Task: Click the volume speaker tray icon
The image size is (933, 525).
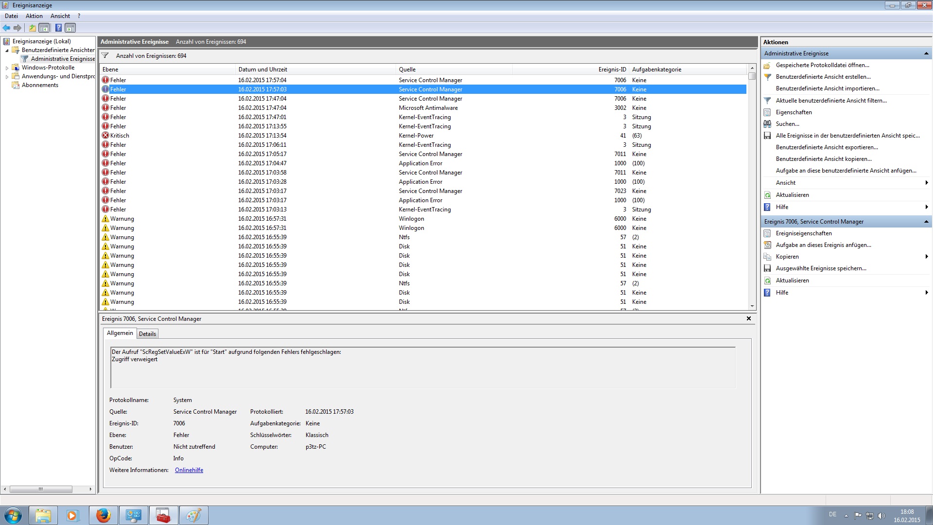Action: point(881,516)
